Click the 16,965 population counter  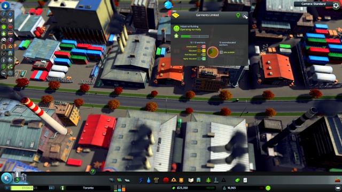231,188
